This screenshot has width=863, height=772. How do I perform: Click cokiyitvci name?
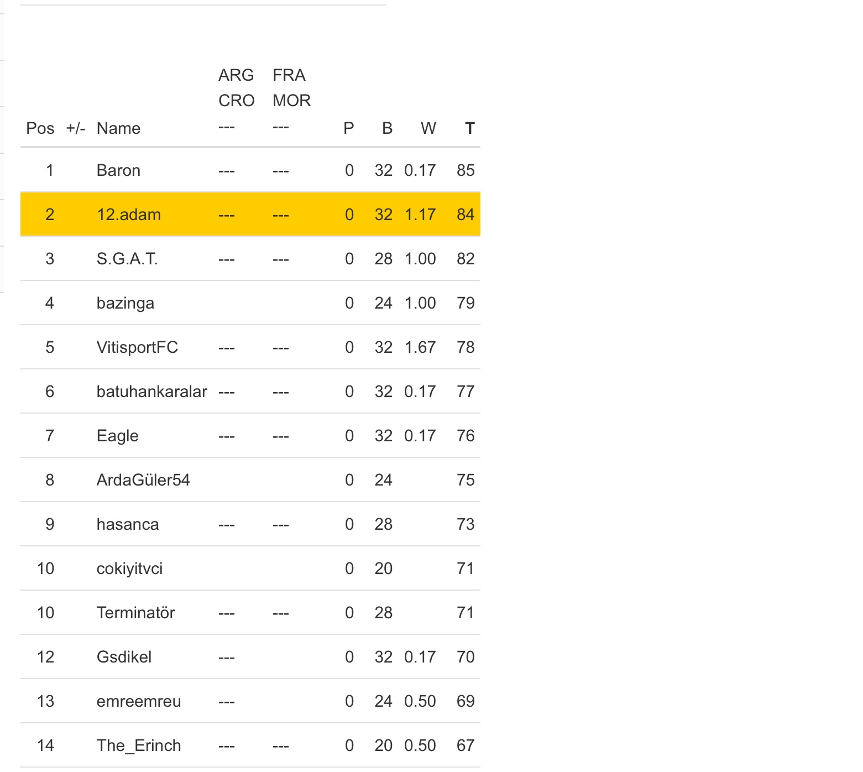coord(129,568)
